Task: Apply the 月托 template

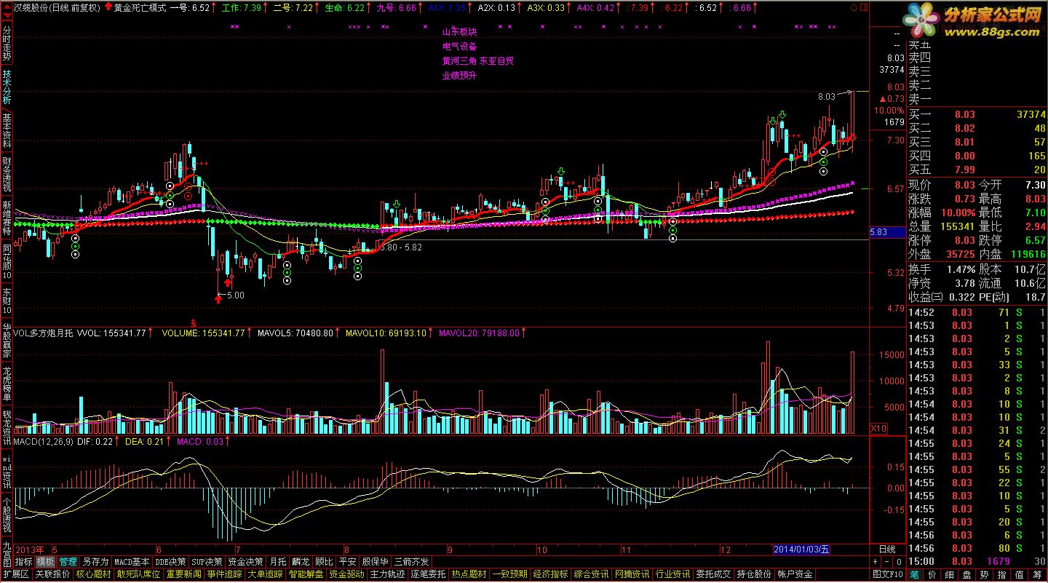Action: 277,562
